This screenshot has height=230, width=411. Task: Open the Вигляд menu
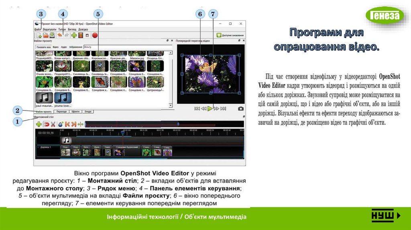72,30
